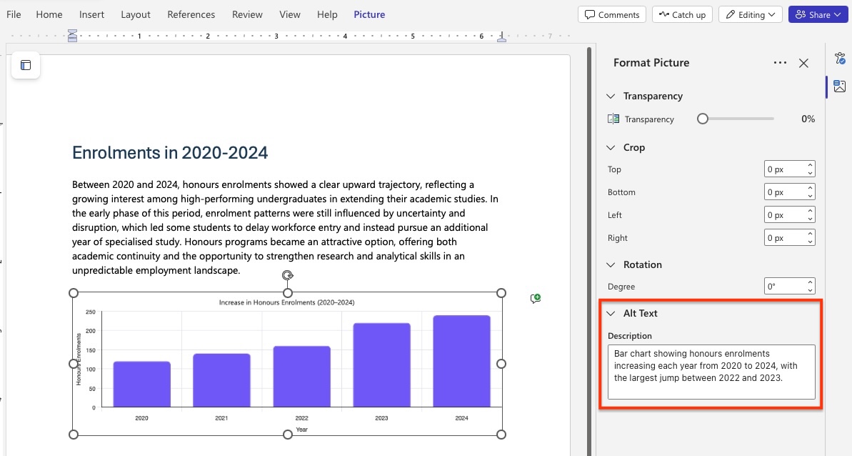The height and width of the screenshot is (456, 852).
Task: Click the Enrolments in 2020-2024 heading
Action: point(170,153)
